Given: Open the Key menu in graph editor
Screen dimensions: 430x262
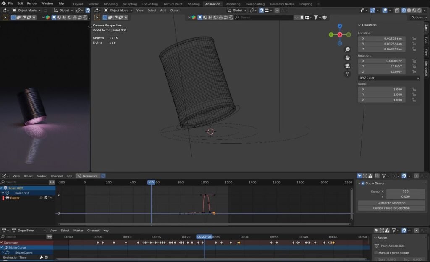Looking at the screenshot, I should point(69,176).
